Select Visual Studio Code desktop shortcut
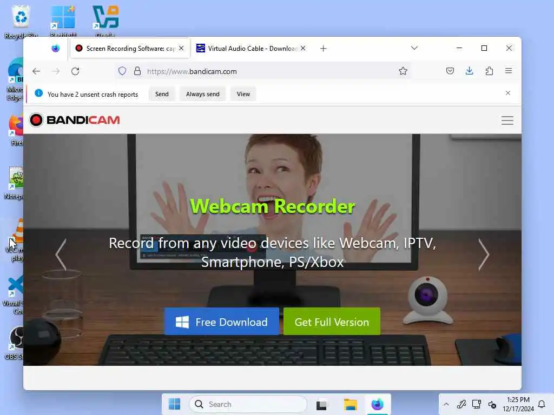554x415 pixels. [14, 295]
